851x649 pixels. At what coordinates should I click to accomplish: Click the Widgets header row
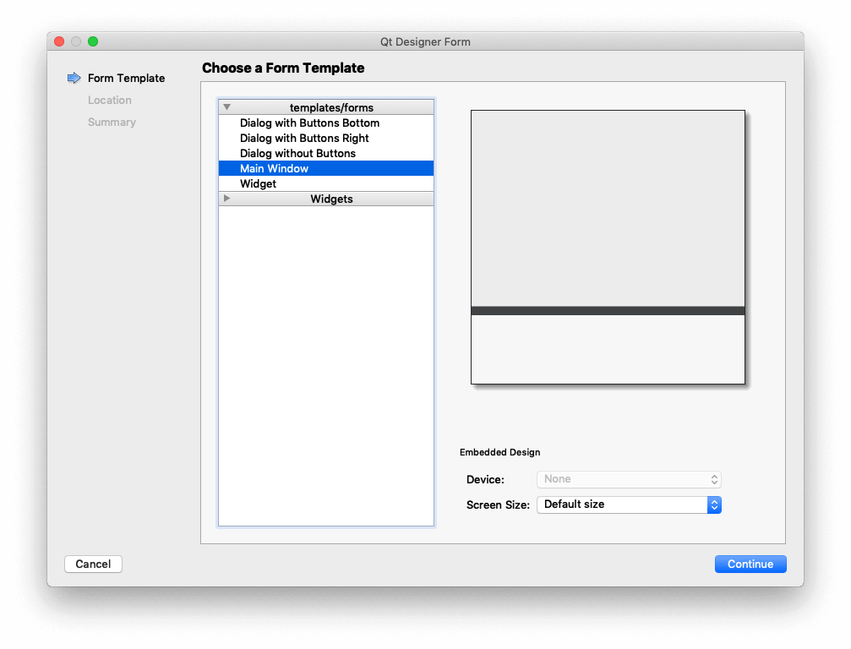coord(325,199)
